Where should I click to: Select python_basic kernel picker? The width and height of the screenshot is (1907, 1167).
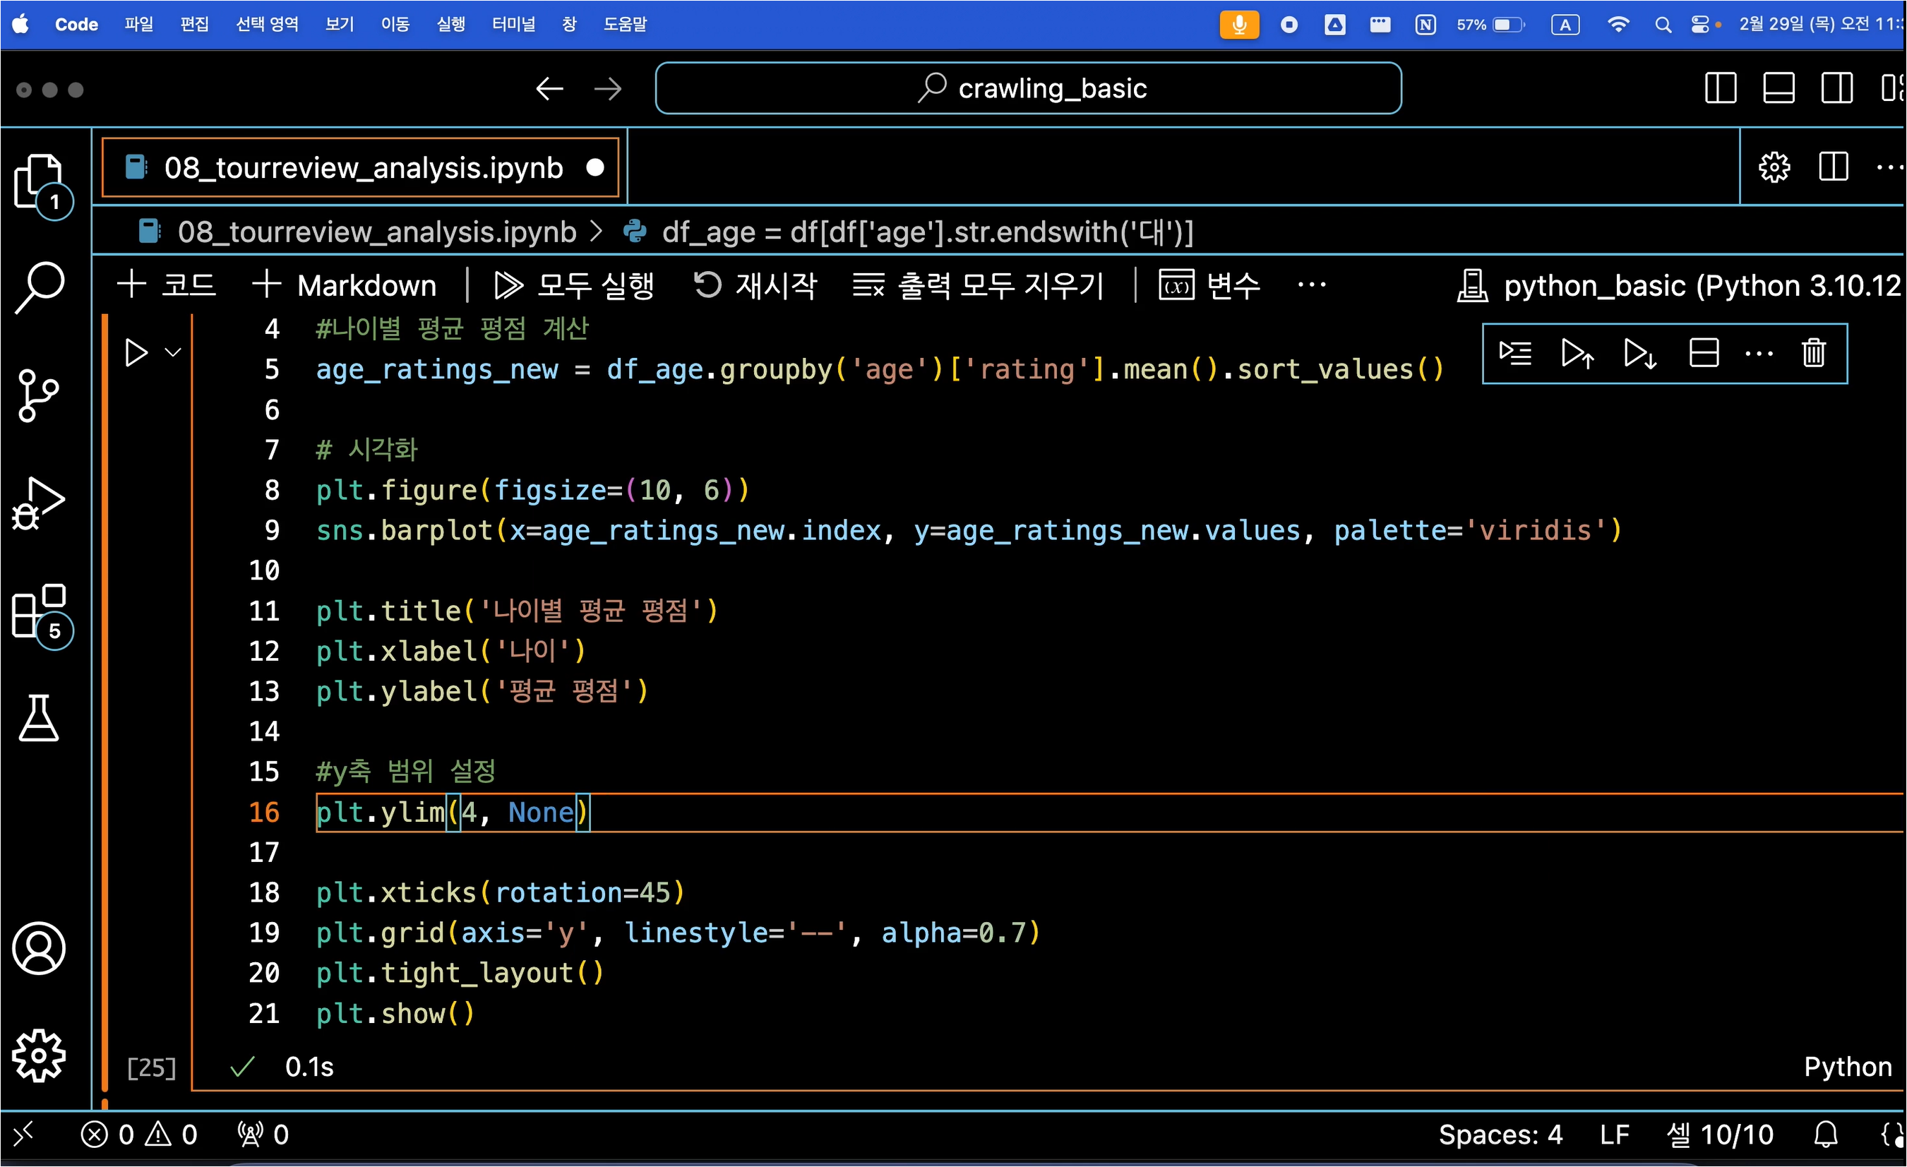click(1680, 285)
